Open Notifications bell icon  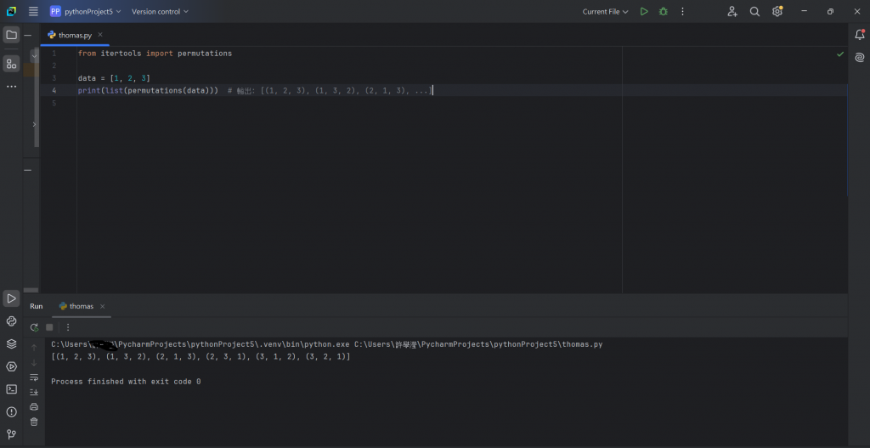(859, 34)
